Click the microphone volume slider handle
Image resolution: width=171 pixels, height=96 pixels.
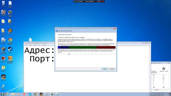point(69,54)
